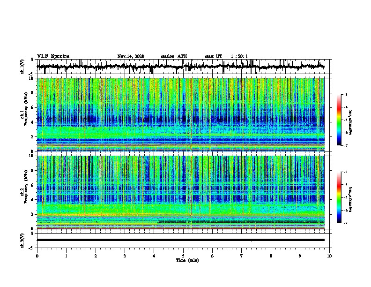Click the "3" tick on the time axis
The height and width of the screenshot is (287, 371).
[125, 256]
